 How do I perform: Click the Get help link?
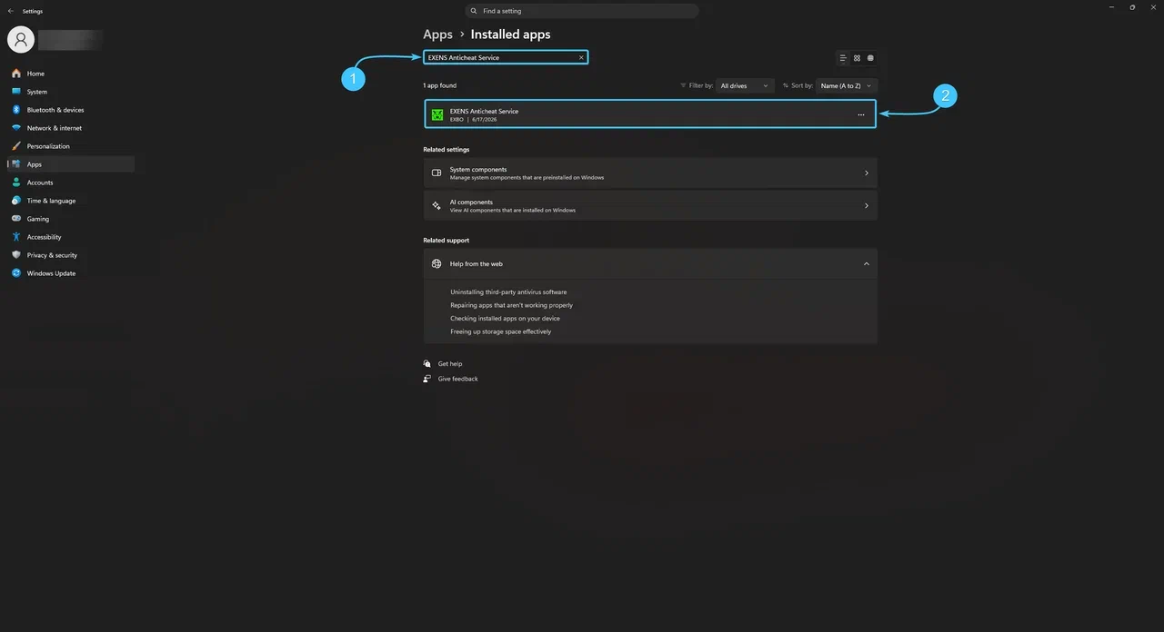pyautogui.click(x=450, y=364)
